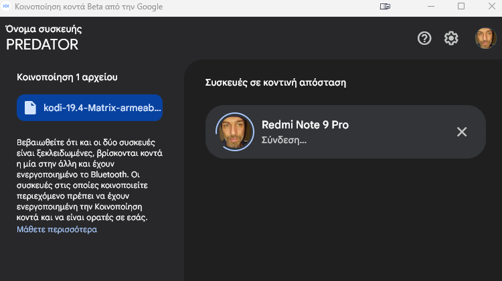Click the Κοινοποίηση 1 αρχείου heading

point(67,77)
